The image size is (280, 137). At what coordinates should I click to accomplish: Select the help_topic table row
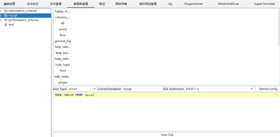63,65
